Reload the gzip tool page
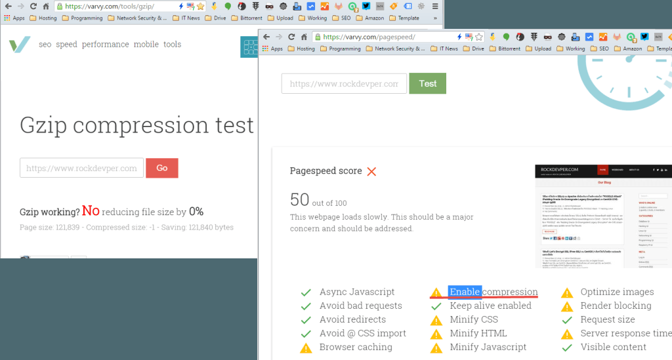Screen dimensions: 672x360 tap(33, 7)
